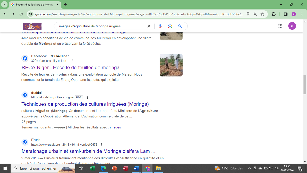The image size is (307, 173).
Task: Open RECA-Niger Récolte de feuilles de moringa link
Action: tap(73, 68)
